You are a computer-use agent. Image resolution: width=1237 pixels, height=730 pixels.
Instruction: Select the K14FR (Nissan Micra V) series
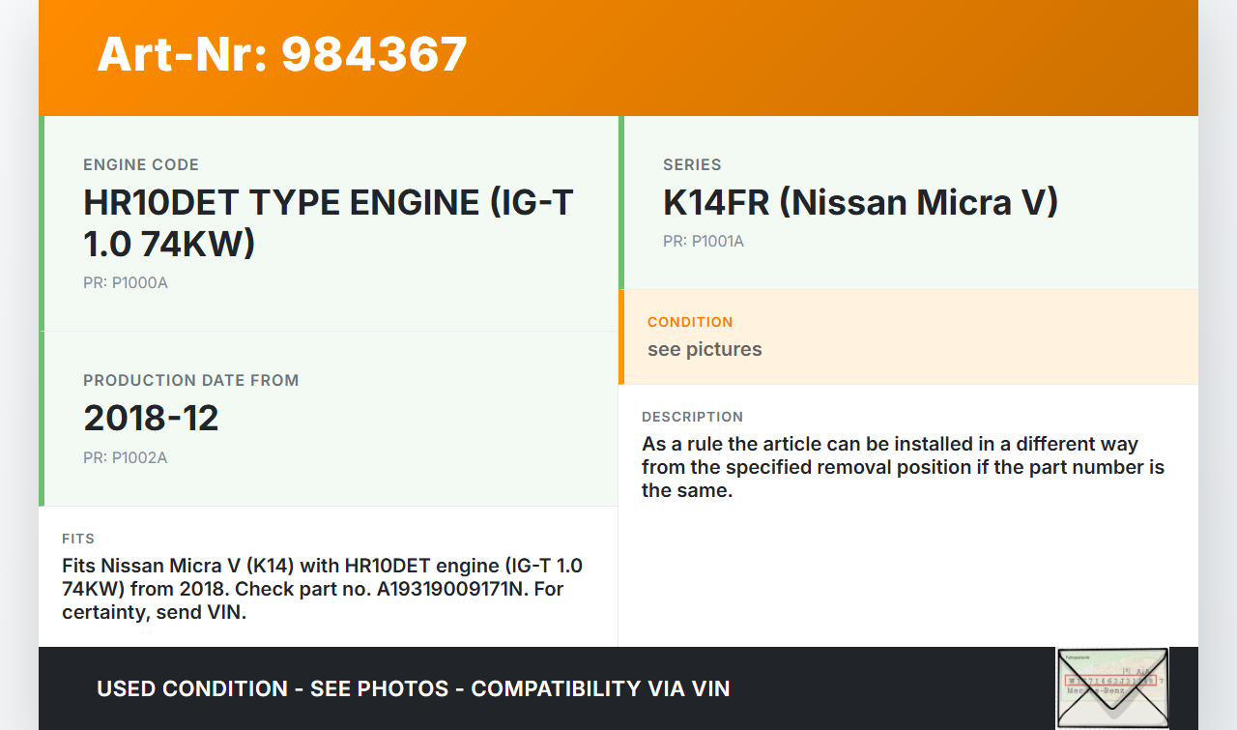coord(860,202)
